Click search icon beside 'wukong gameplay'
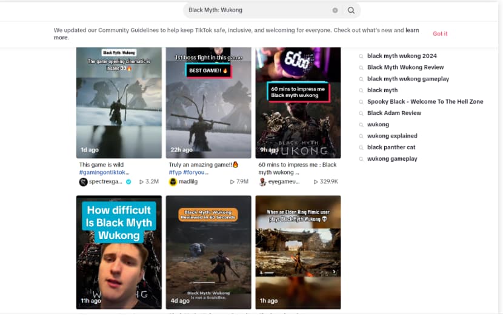Viewport: 503px width, 316px height. (x=361, y=159)
